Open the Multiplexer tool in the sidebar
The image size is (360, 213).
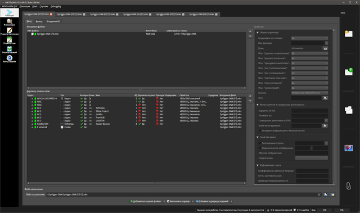point(10,13)
